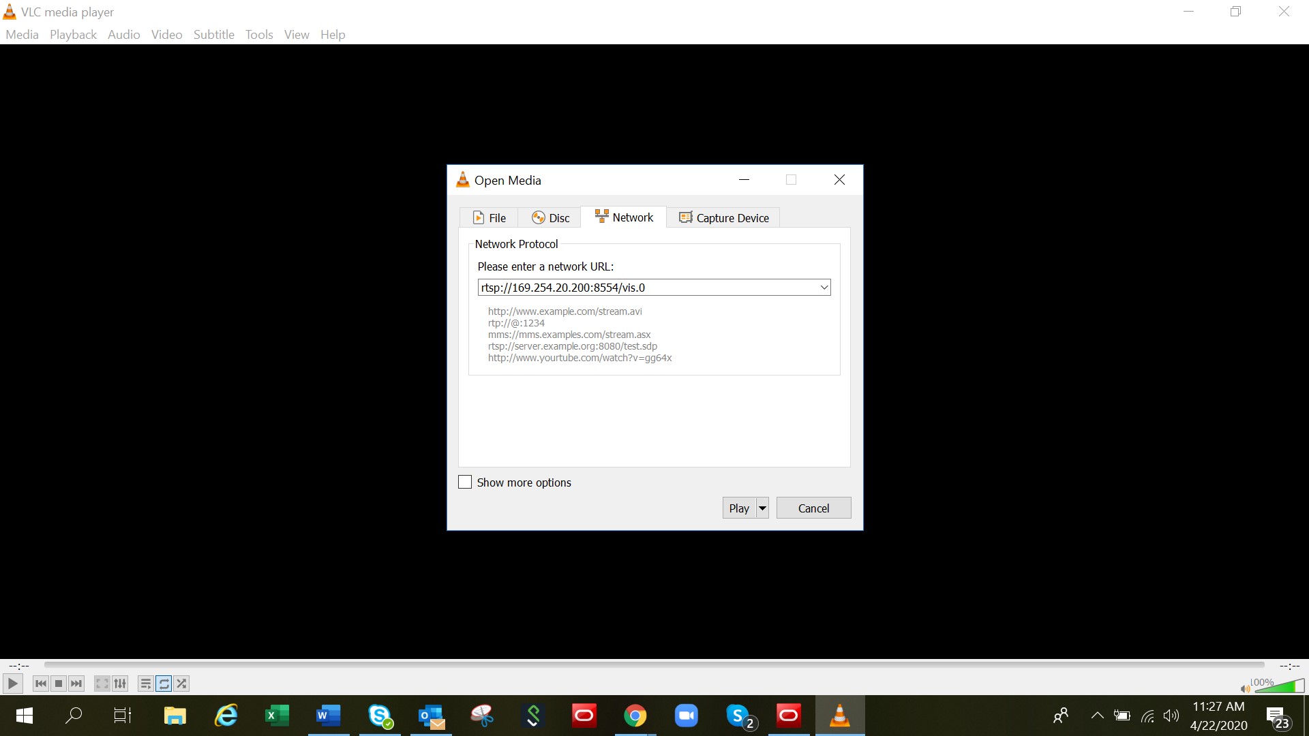Enable Show more options checkbox
1309x736 pixels.
[x=465, y=482]
